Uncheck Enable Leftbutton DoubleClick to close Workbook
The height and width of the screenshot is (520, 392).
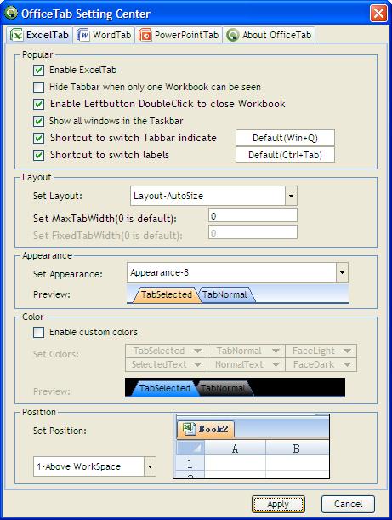click(38, 104)
